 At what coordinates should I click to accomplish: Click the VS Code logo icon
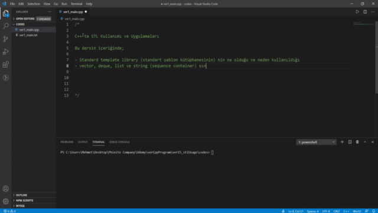tap(4, 4)
